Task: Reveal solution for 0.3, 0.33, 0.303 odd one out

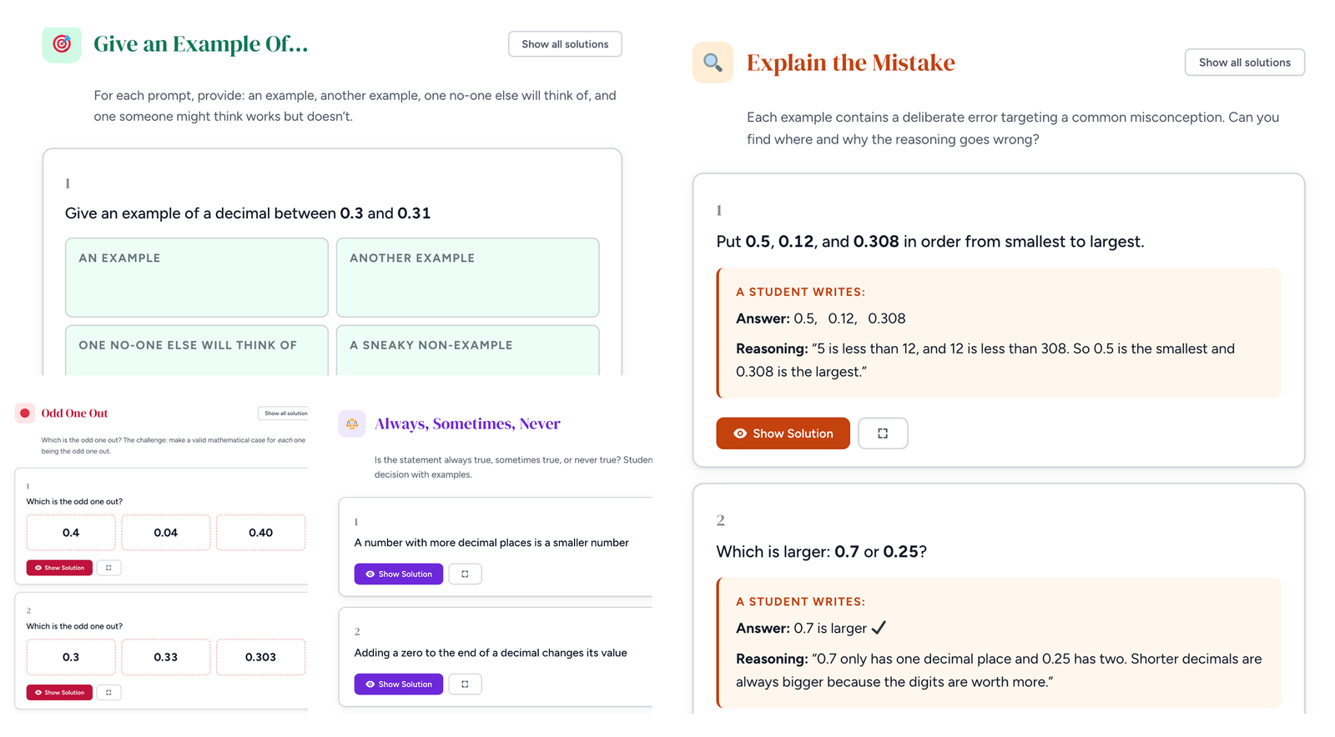Action: (x=59, y=693)
